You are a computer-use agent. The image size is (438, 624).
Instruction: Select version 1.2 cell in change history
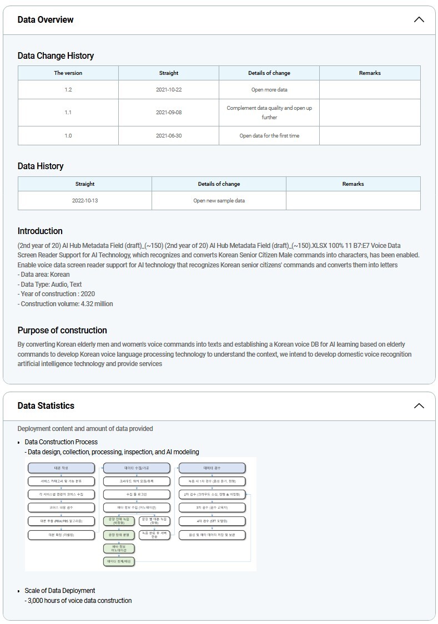[68, 90]
